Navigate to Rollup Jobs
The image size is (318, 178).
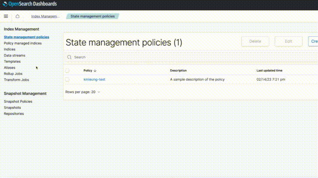(13, 74)
